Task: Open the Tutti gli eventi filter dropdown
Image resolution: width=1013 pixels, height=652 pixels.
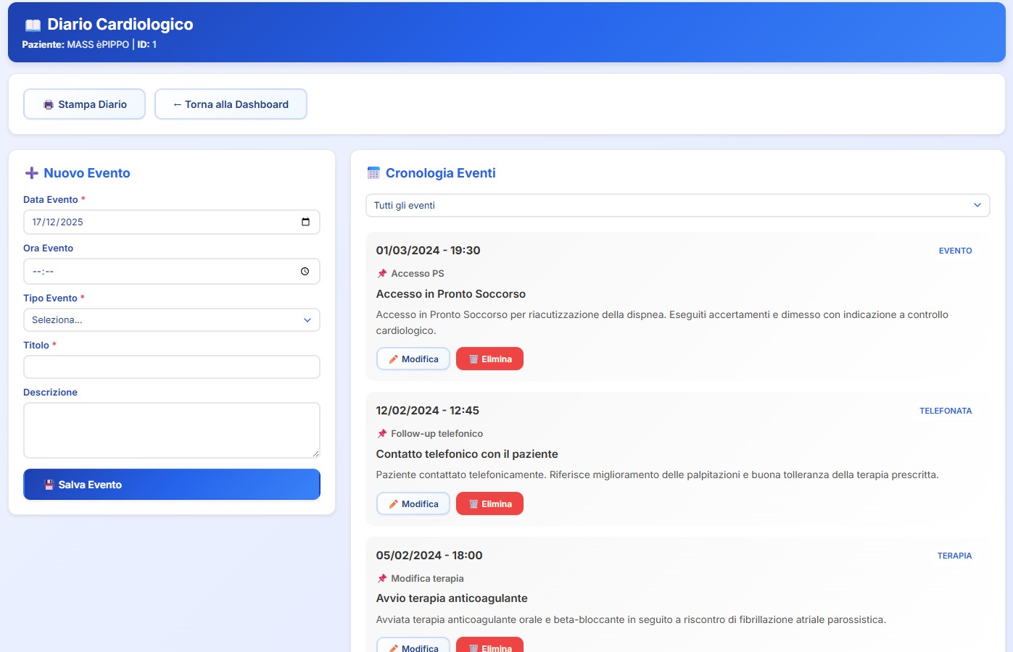Action: 678,205
